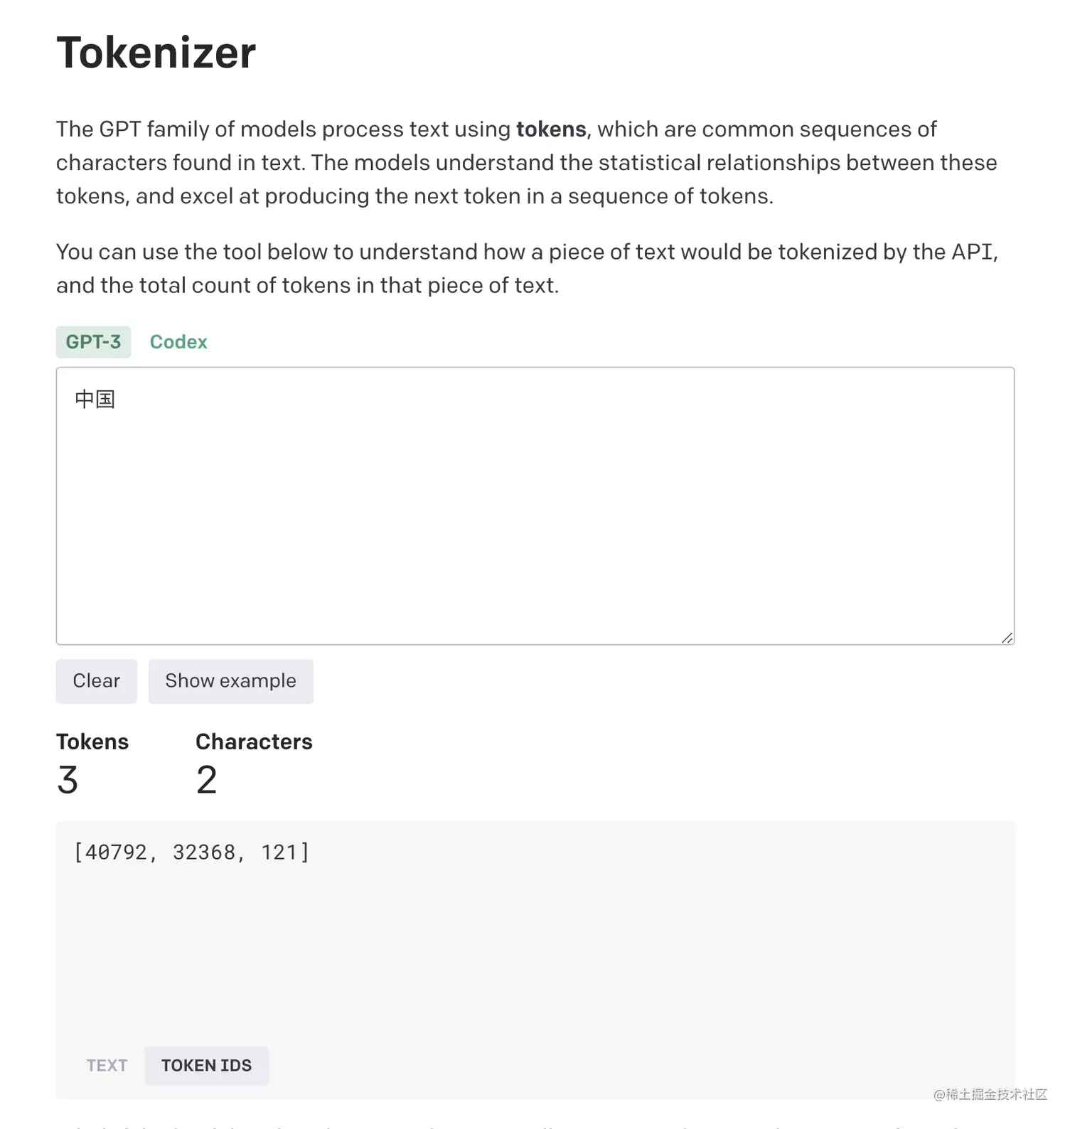Click the Tokens count value 3

[68, 780]
